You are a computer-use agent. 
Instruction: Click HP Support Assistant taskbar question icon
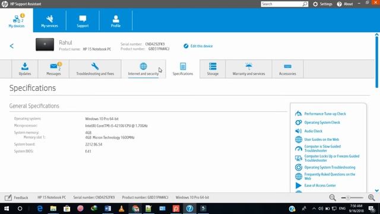(x=189, y=209)
